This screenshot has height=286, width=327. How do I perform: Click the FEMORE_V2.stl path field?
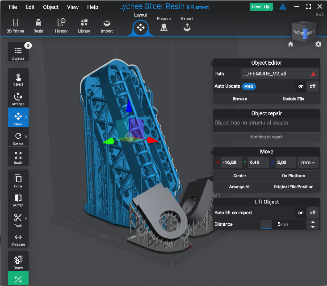(280, 74)
